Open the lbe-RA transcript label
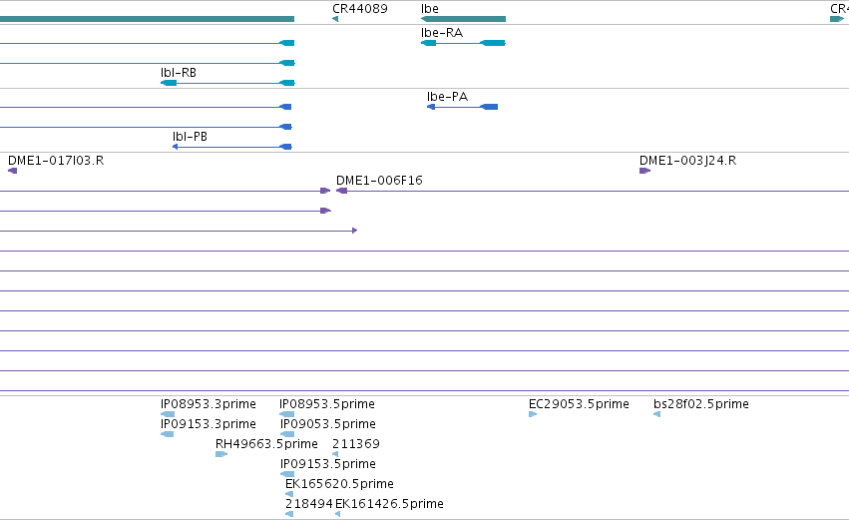The width and height of the screenshot is (849, 520). click(x=442, y=33)
